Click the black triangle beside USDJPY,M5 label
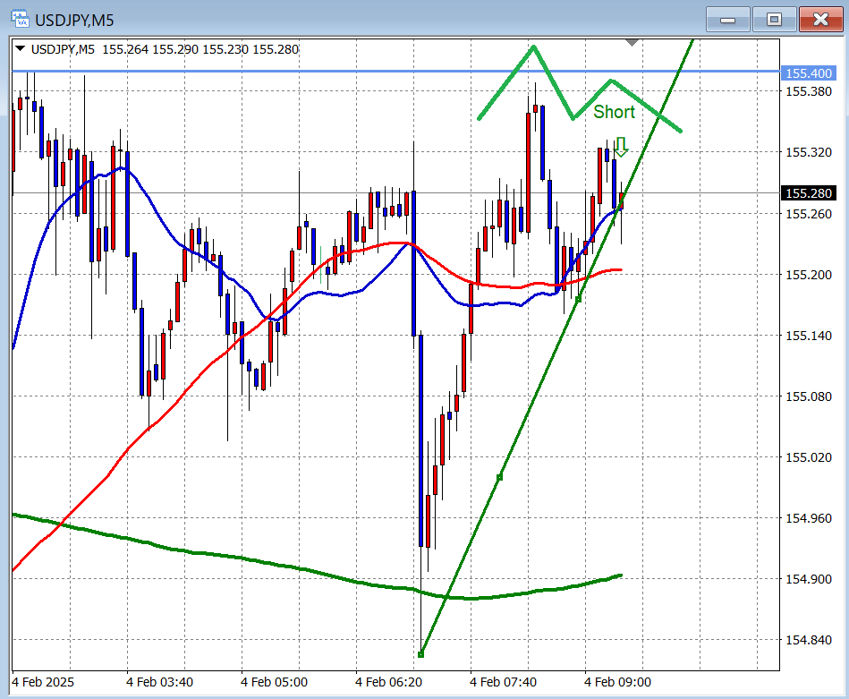The height and width of the screenshot is (699, 849). click(x=20, y=49)
